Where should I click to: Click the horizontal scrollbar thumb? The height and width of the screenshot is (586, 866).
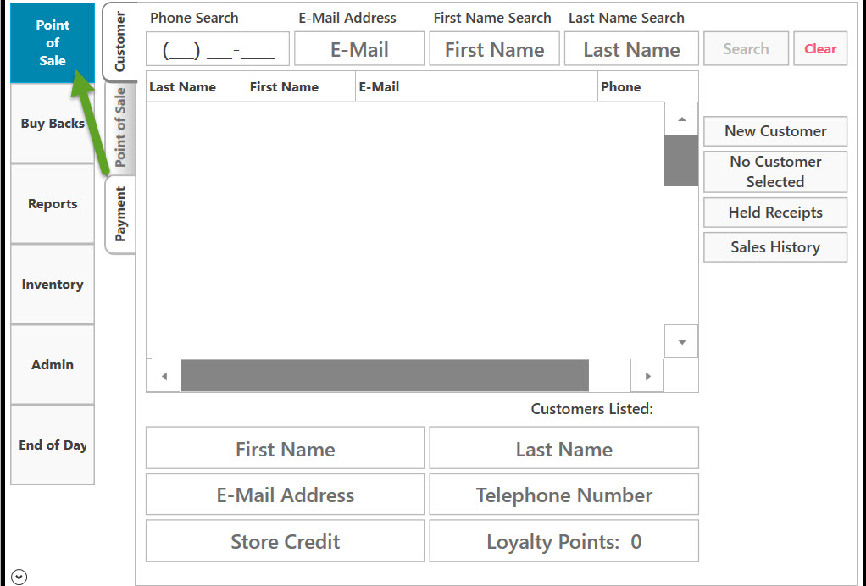[x=385, y=375]
